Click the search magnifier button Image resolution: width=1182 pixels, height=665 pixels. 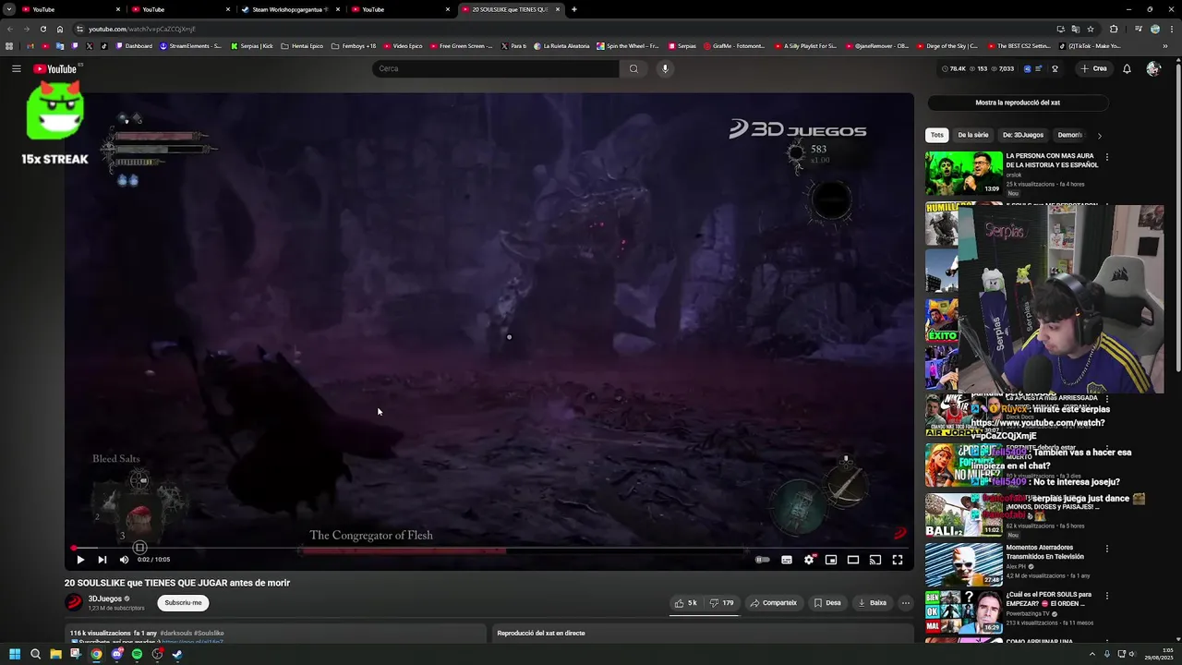pyautogui.click(x=633, y=68)
